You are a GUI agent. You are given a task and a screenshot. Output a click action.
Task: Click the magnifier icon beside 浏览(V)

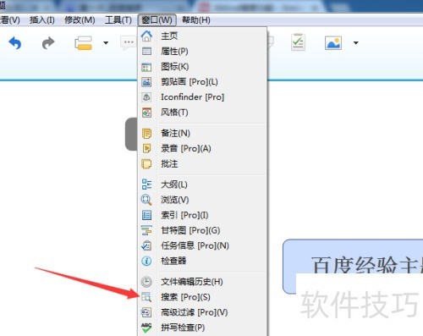tap(146, 200)
